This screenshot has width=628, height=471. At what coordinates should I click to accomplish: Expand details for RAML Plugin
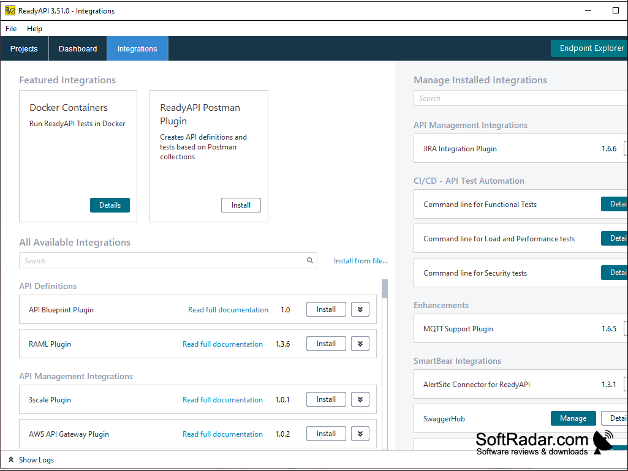[360, 344]
